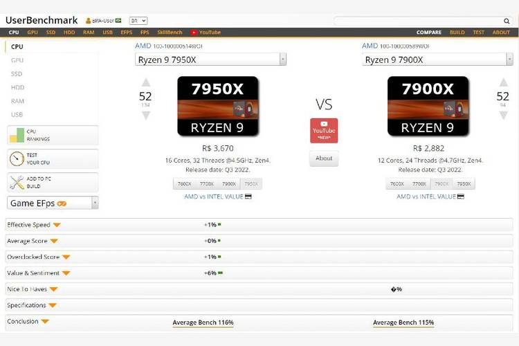The width and height of the screenshot is (519, 346).
Task: Expand the Overclocked Score section
Action: pyautogui.click(x=66, y=257)
